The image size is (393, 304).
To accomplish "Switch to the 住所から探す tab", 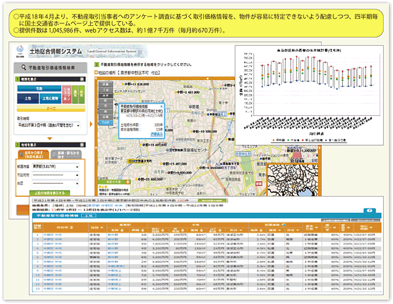I will (33, 155).
